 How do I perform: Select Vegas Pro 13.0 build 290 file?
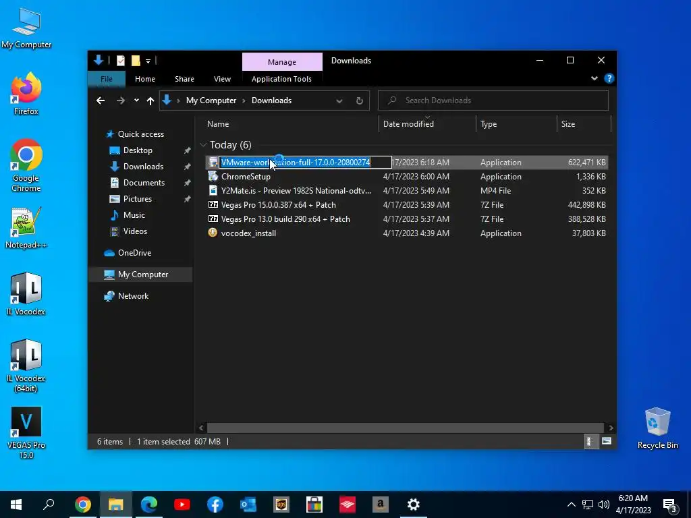(407, 219)
